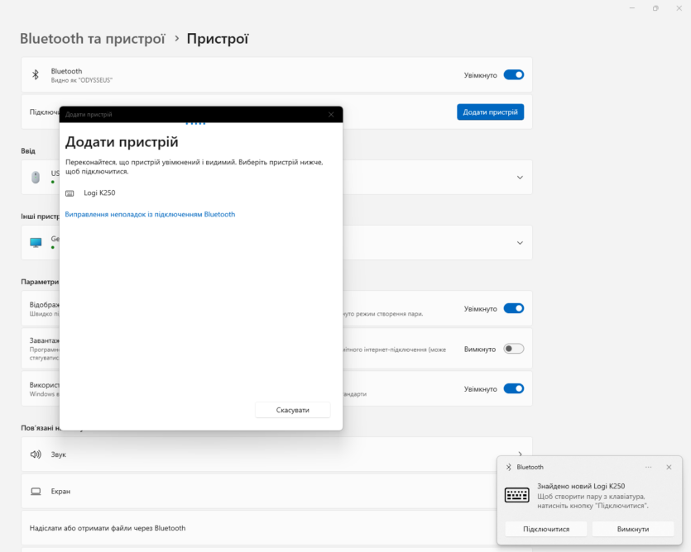Image resolution: width=691 pixels, height=552 pixels.
Task: Click the Видно як "ODYSSEUS" text
Action: [82, 80]
